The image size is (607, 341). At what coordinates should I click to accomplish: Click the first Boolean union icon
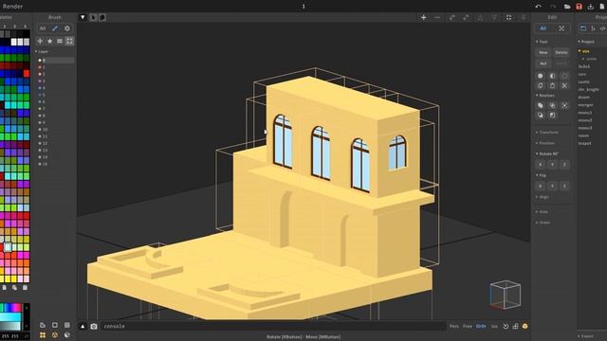(x=541, y=105)
